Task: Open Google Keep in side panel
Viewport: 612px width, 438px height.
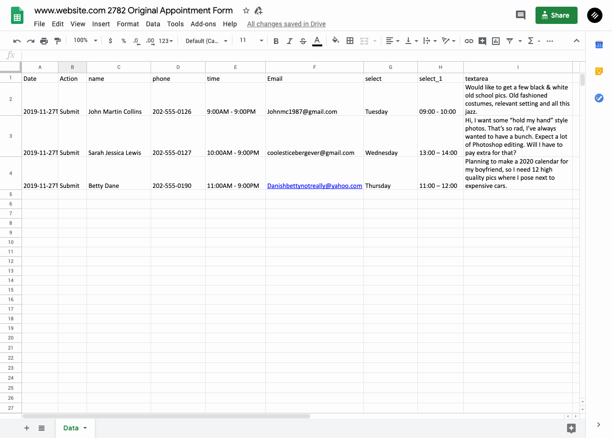Action: pos(599,71)
